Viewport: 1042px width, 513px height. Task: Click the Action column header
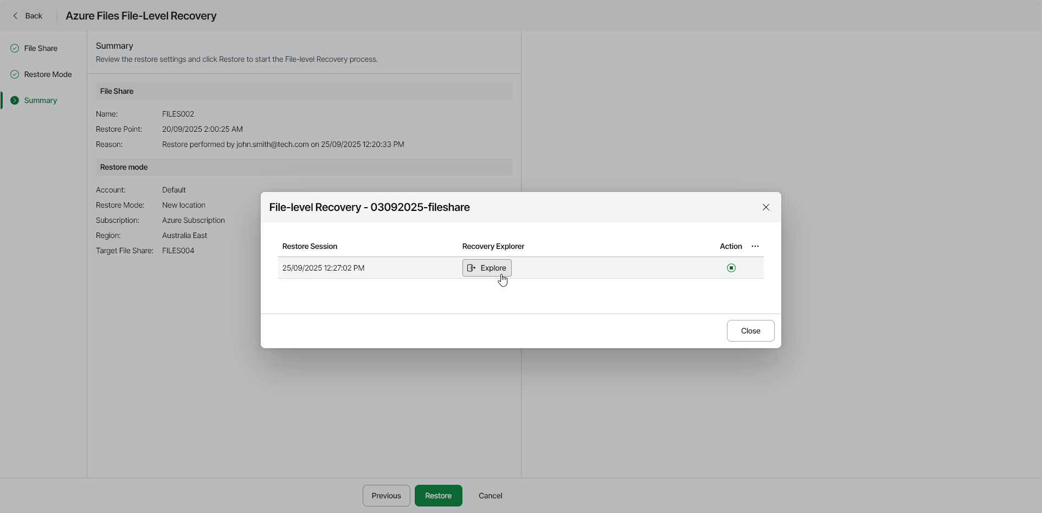click(x=730, y=246)
